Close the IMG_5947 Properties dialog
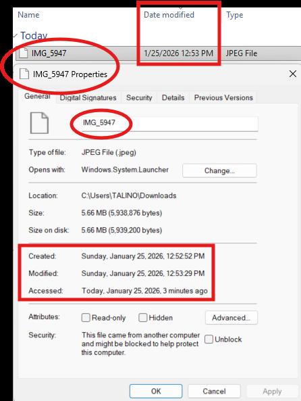Screen dimensions: 301x401 tap(293, 74)
